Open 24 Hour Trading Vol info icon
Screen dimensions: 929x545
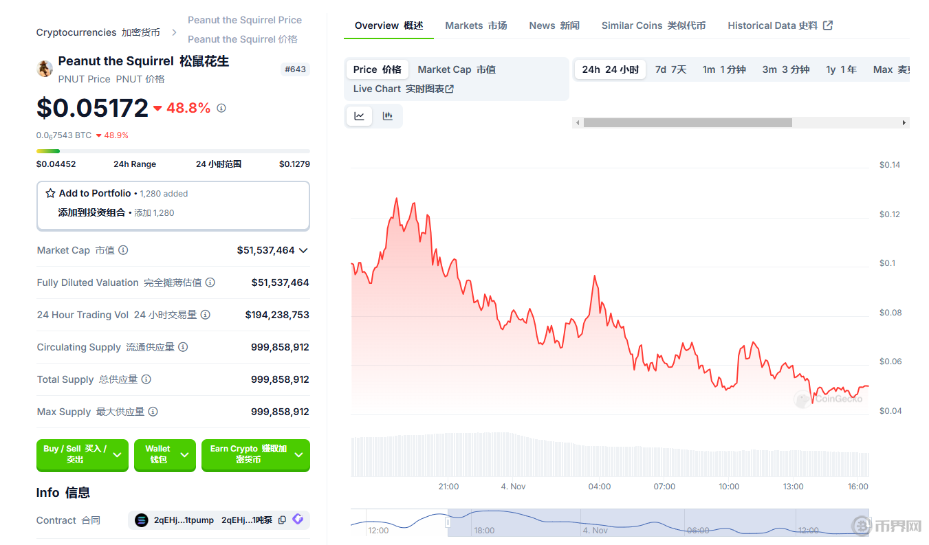click(205, 315)
